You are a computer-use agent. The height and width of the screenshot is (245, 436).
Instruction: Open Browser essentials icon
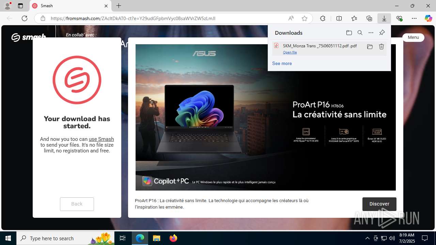coord(399,18)
